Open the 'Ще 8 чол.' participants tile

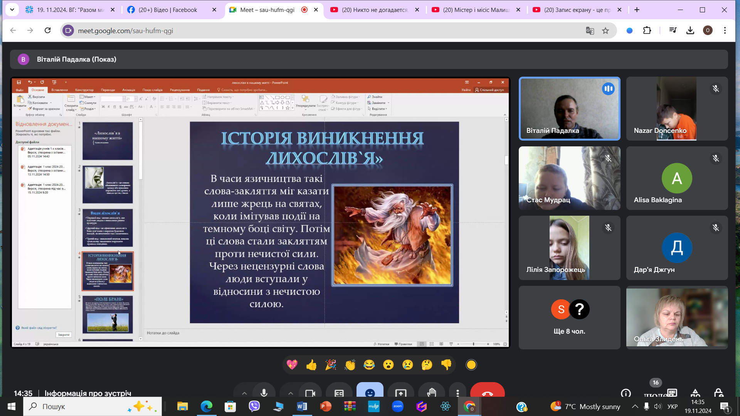tap(569, 317)
